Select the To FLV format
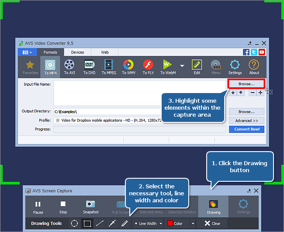Screen dimensions: 284x232 148,67
